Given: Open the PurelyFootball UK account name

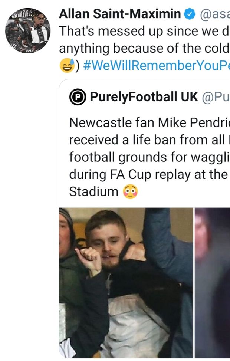Looking at the screenshot, I should [x=144, y=97].
